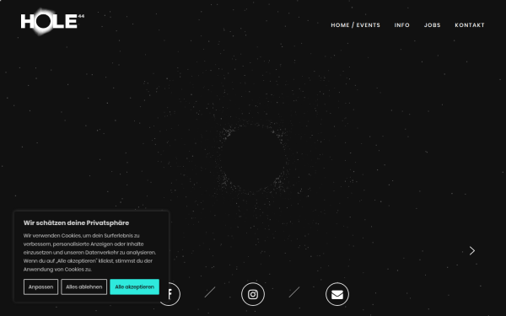Click the HOLE 44 logo

(x=52, y=21)
